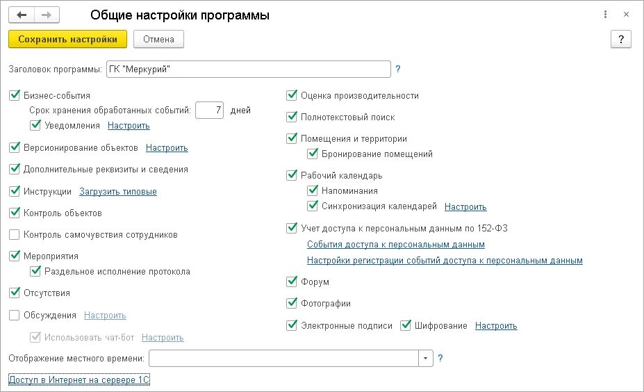Click Сохранить настройки button
Viewport: 644px width, 392px height.
click(x=68, y=40)
